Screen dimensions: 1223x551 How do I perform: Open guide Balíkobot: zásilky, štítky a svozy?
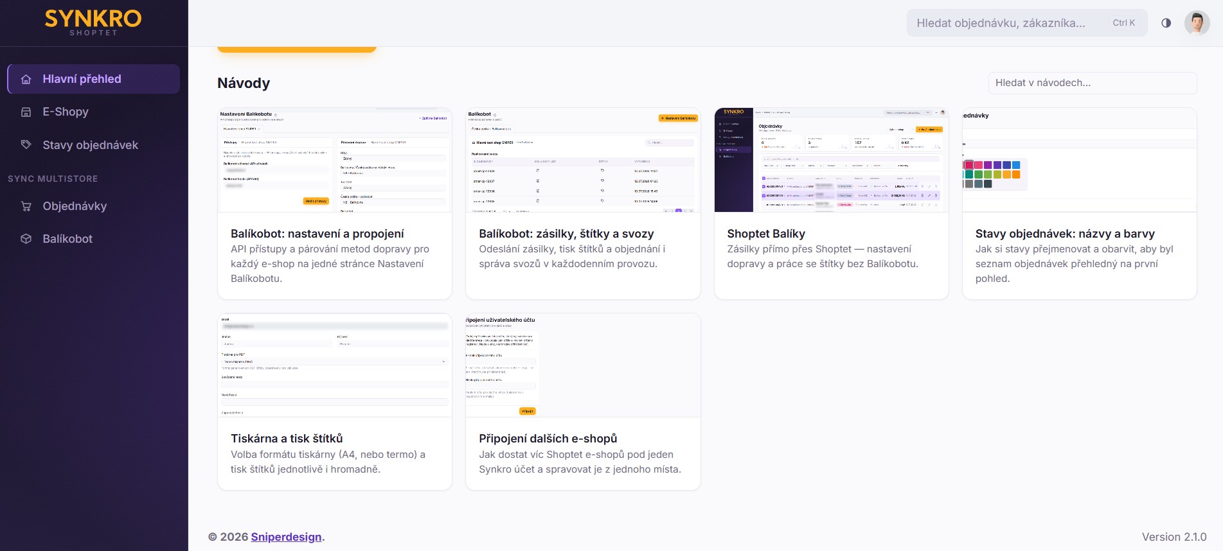click(x=566, y=234)
